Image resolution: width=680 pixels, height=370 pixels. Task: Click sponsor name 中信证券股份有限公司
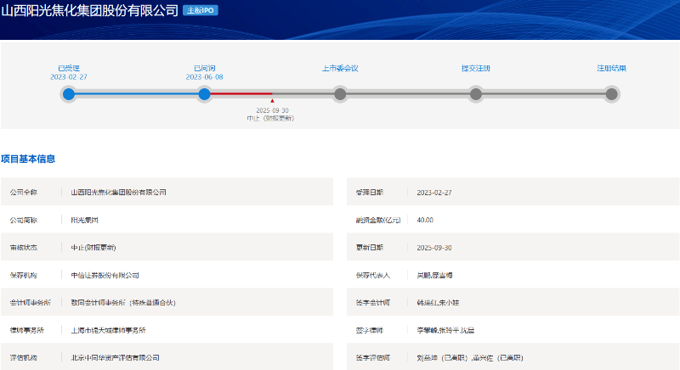[x=105, y=275]
